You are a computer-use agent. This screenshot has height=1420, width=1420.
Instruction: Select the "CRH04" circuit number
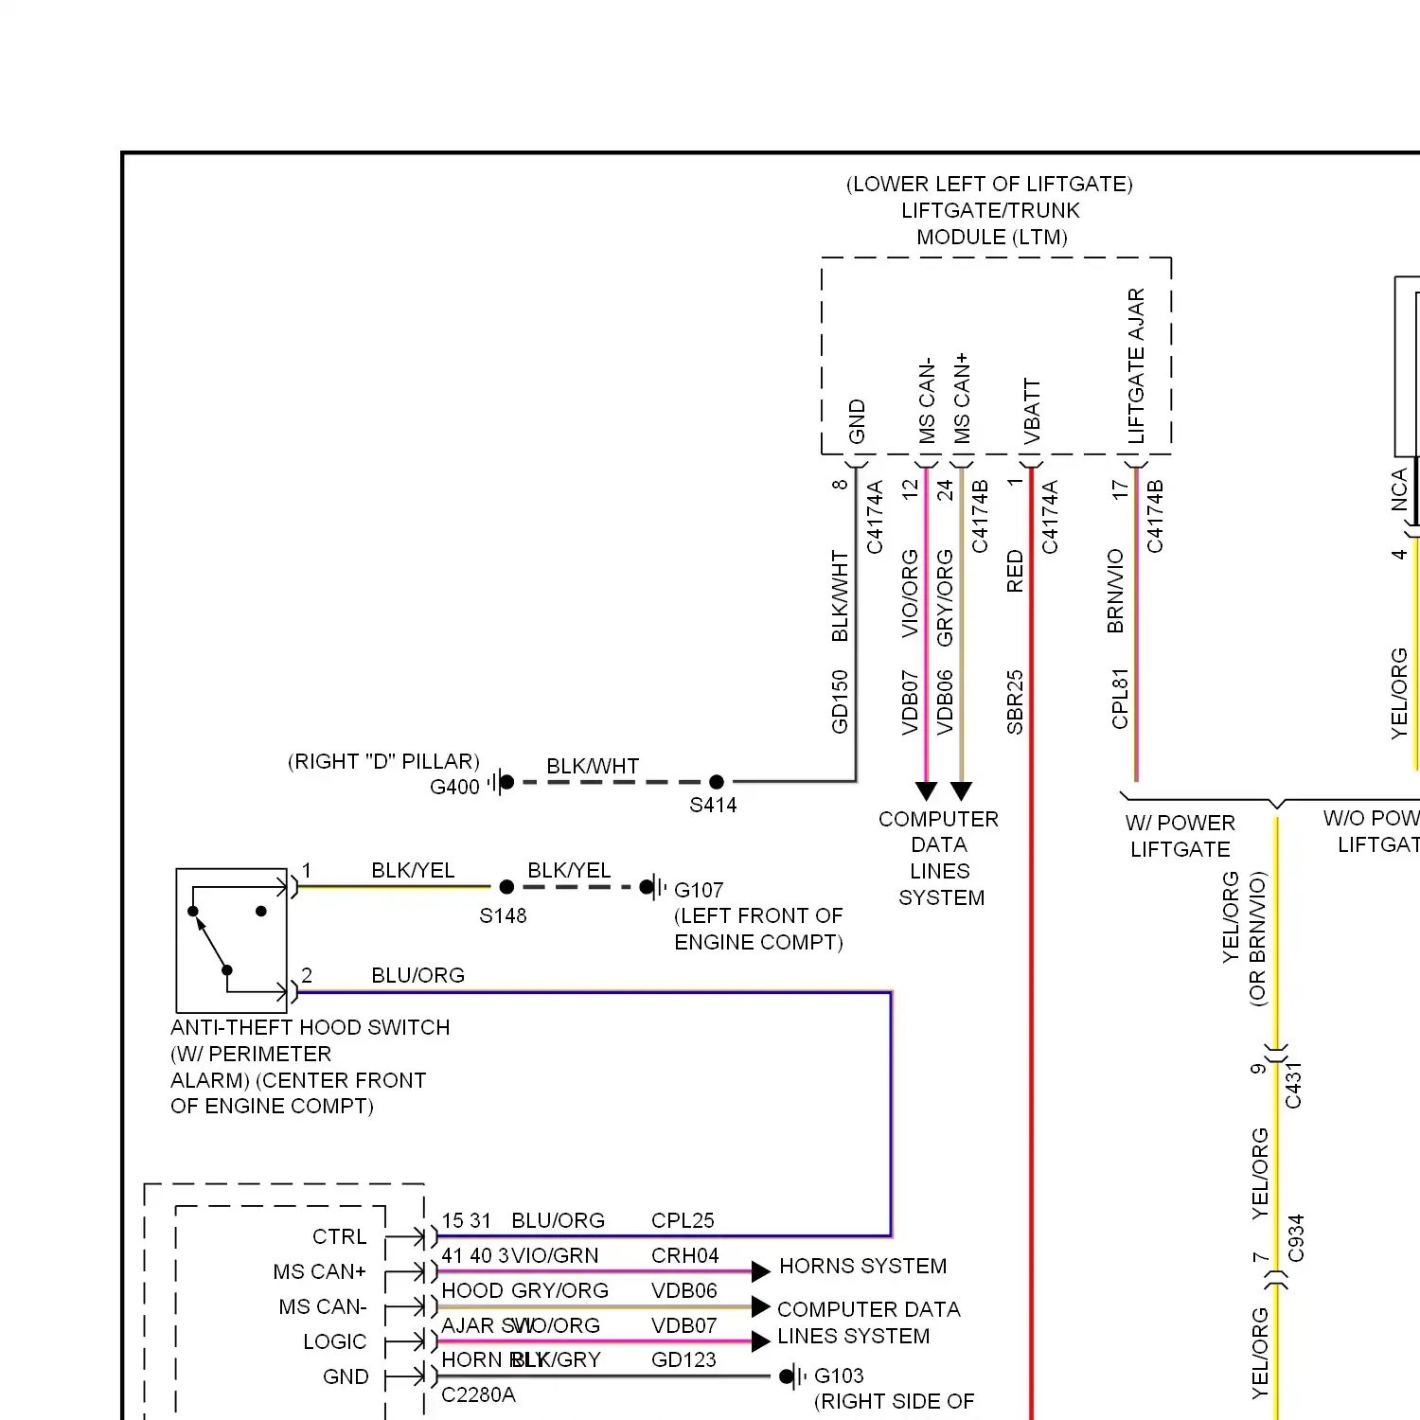[x=685, y=1255]
